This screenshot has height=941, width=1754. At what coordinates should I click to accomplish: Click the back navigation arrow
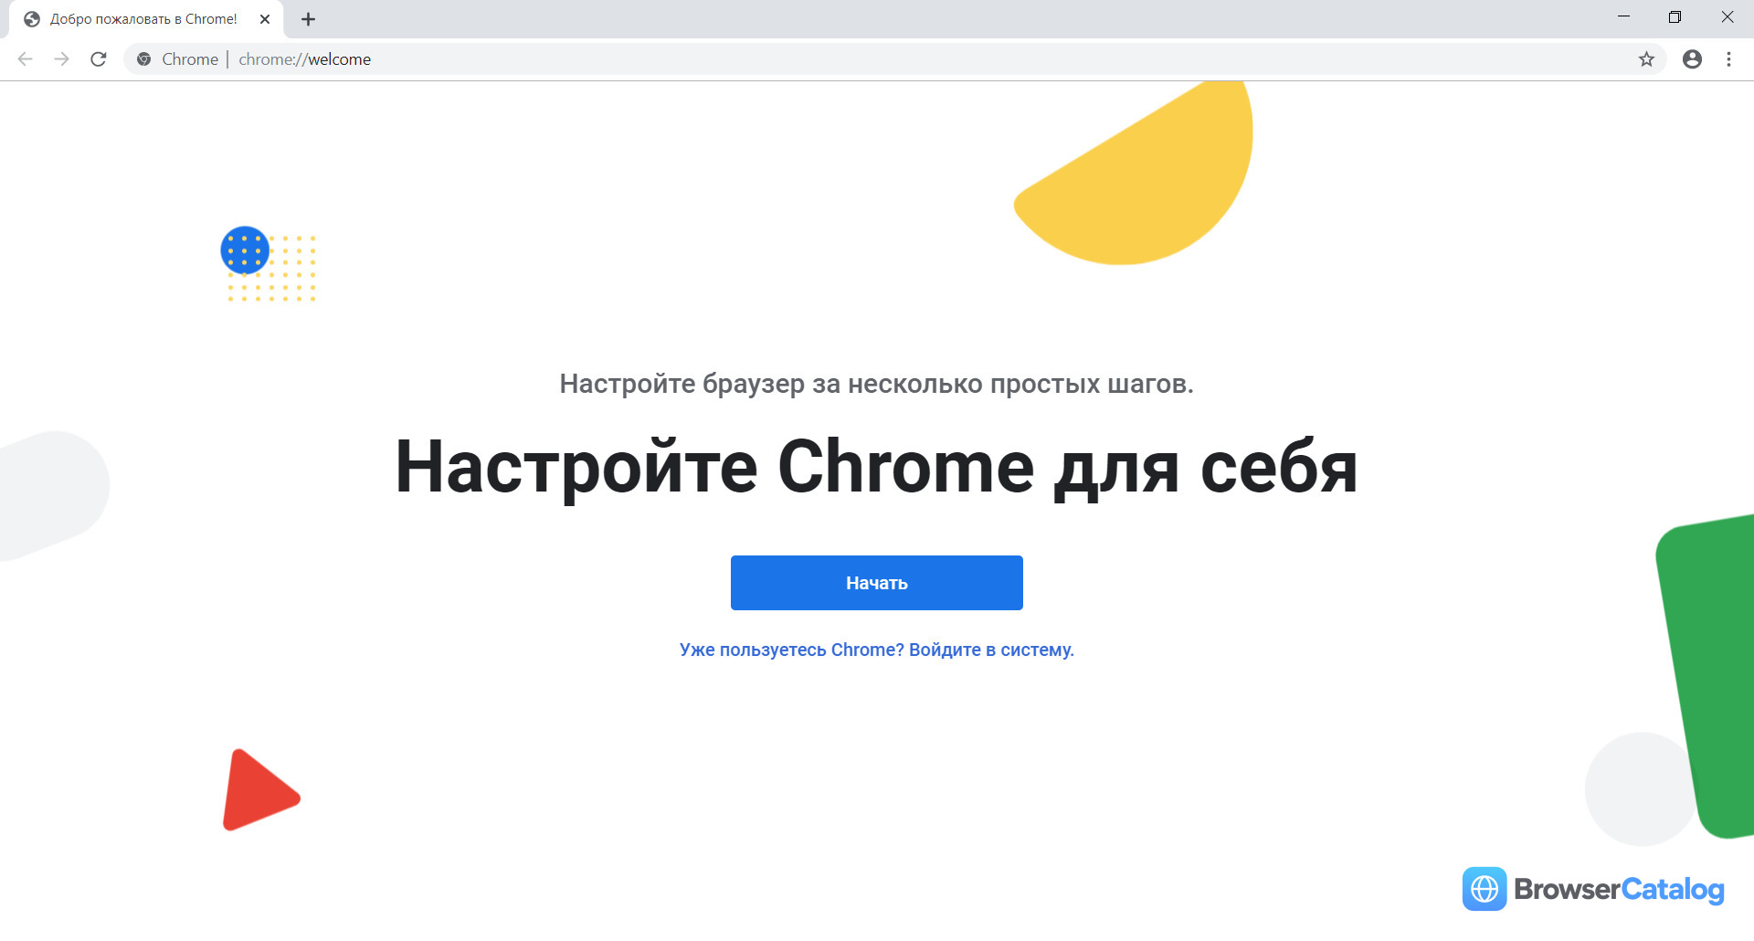coord(25,59)
